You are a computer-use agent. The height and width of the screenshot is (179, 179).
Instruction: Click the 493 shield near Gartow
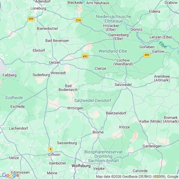tap(147, 55)
